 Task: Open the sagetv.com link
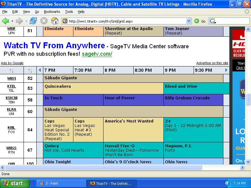tap(97, 54)
